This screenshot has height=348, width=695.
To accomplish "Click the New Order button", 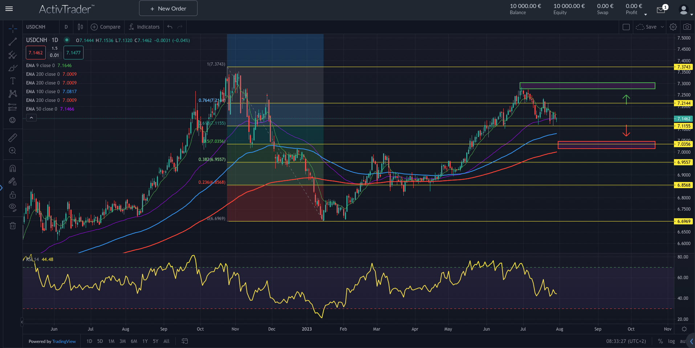I will click(x=168, y=8).
